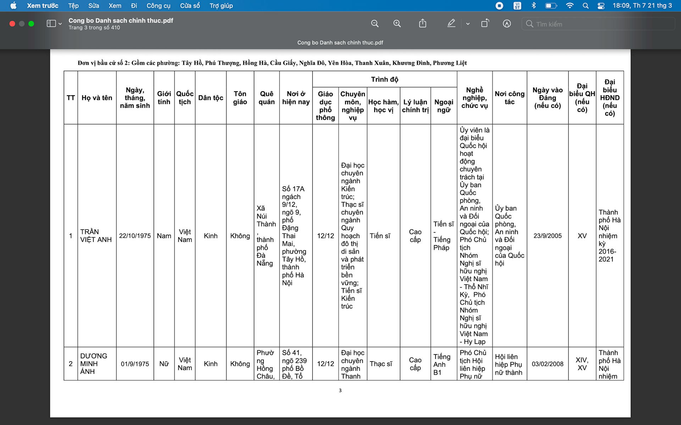This screenshot has height=425, width=681.
Task: Open the Share icon in toolbar
Action: (x=422, y=24)
